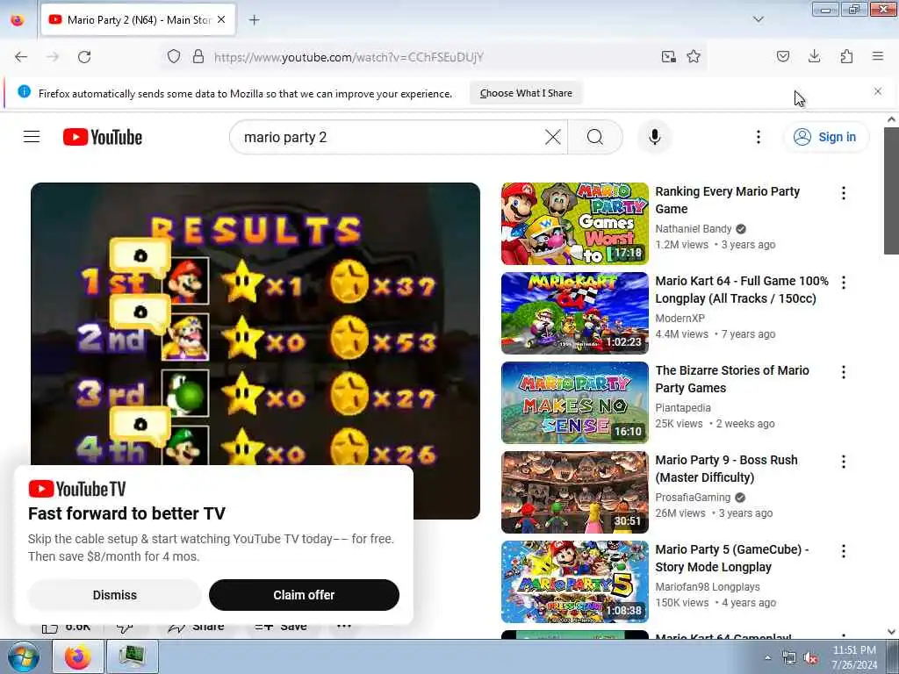Open YouTube settings three-dot menu

coord(759,137)
